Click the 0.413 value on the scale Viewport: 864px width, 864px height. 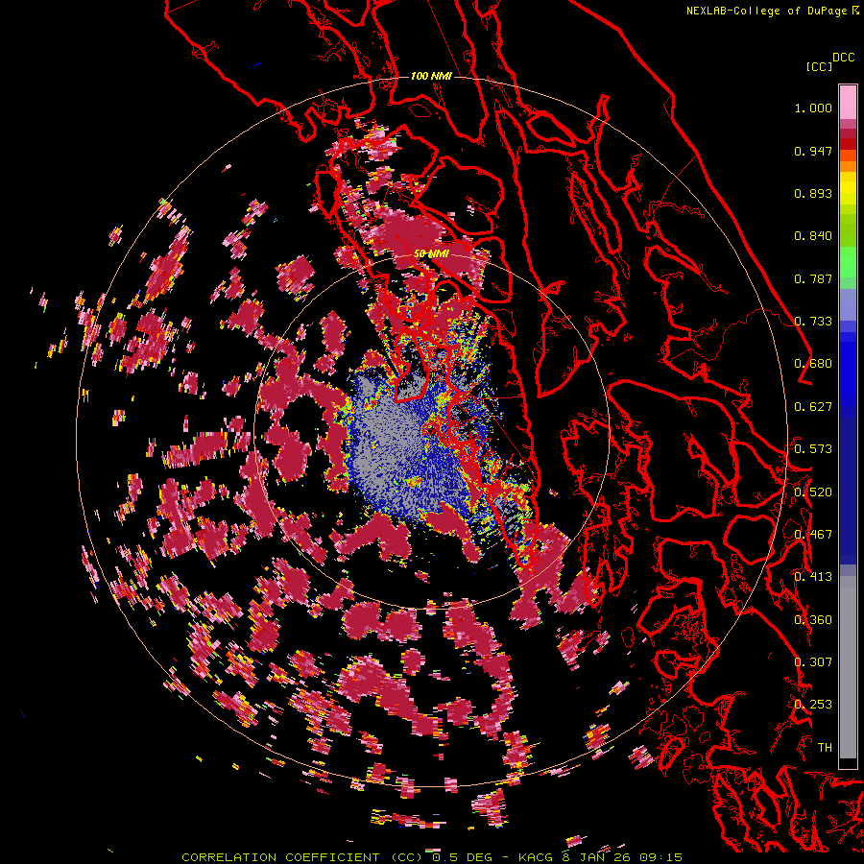813,577
